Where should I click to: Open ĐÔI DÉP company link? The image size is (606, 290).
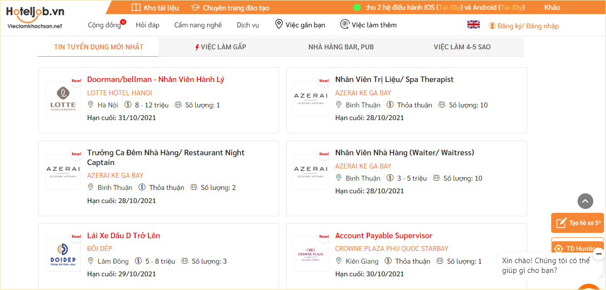(x=100, y=249)
